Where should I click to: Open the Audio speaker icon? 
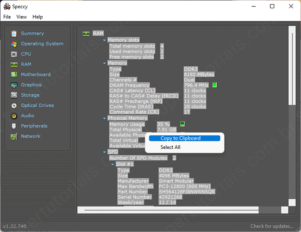(14, 116)
